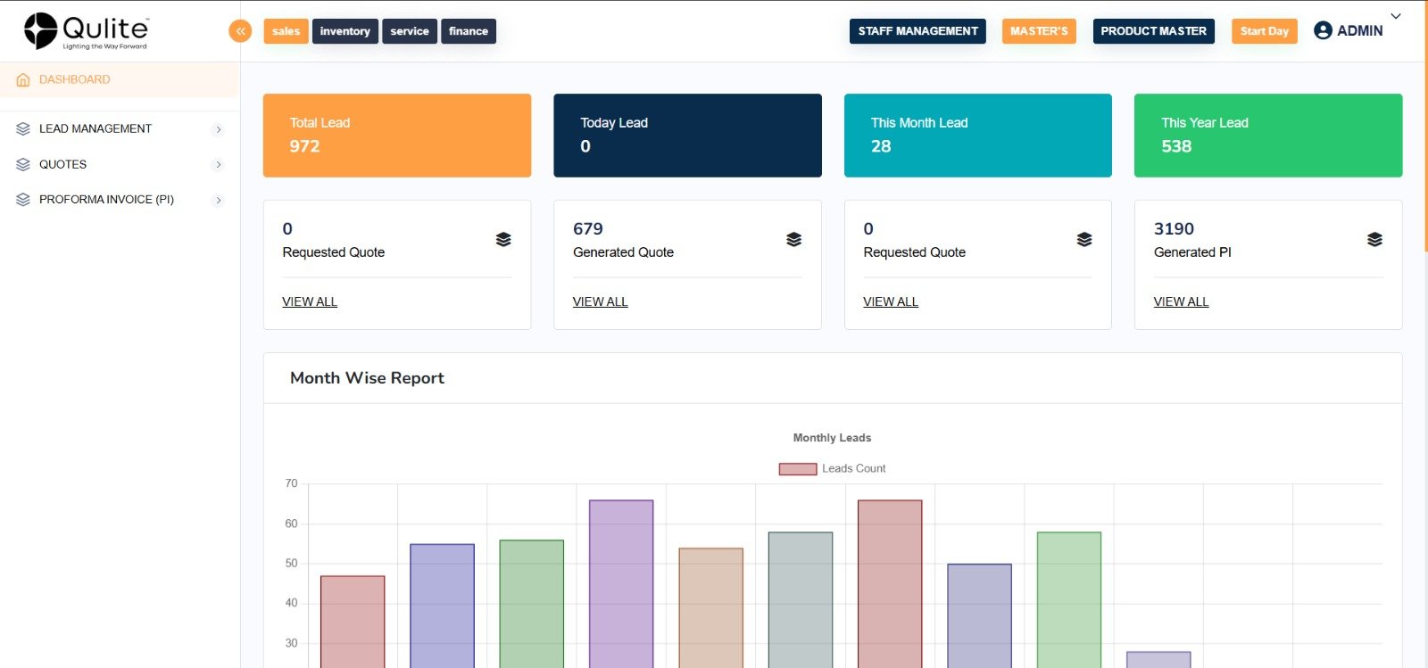1428x668 pixels.
Task: Click the Qulite logo
Action: [x=86, y=31]
